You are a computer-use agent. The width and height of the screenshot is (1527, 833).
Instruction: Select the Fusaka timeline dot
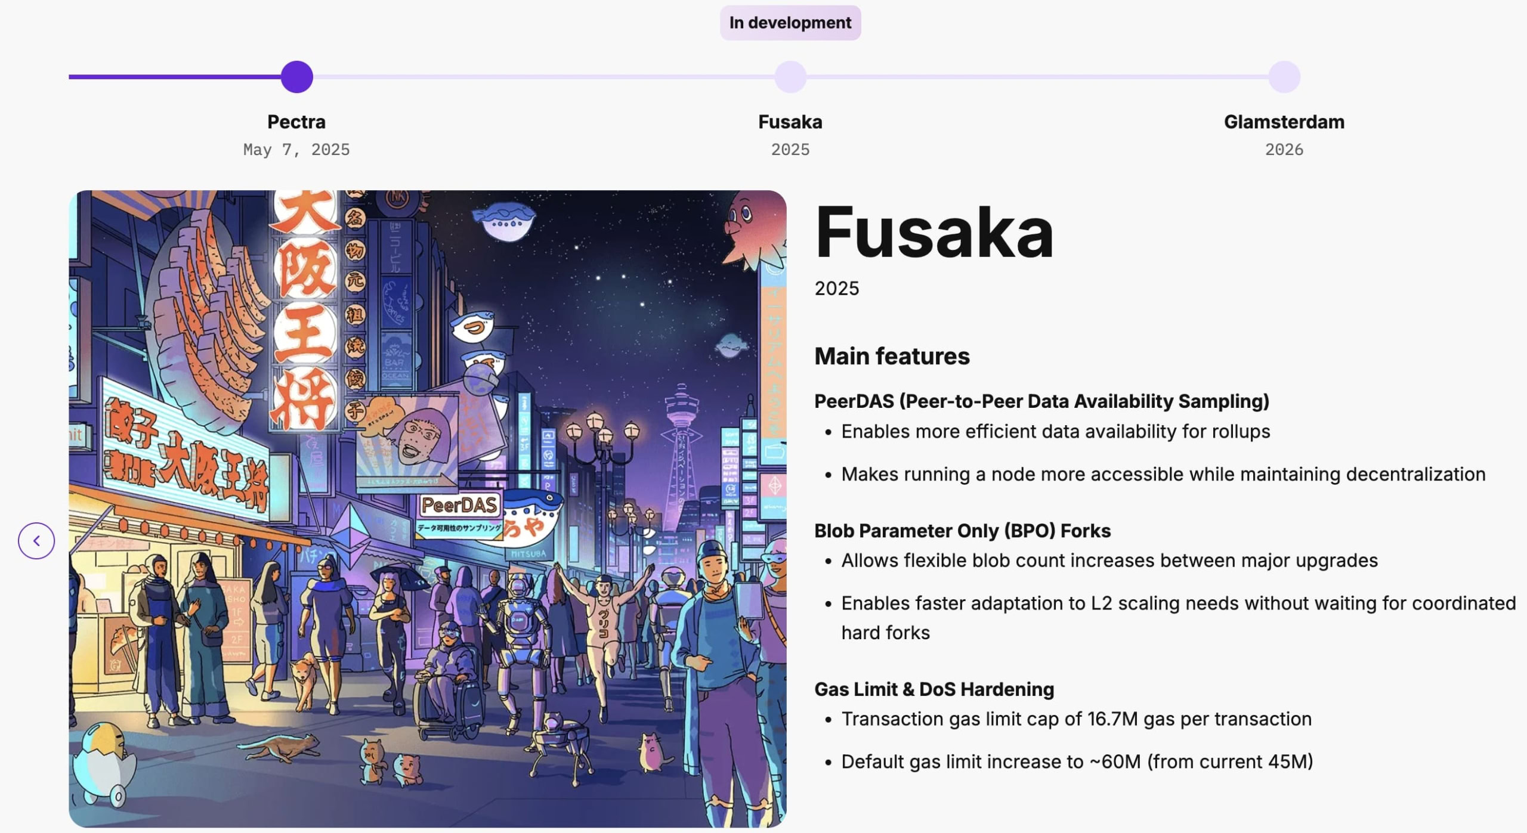coord(790,77)
